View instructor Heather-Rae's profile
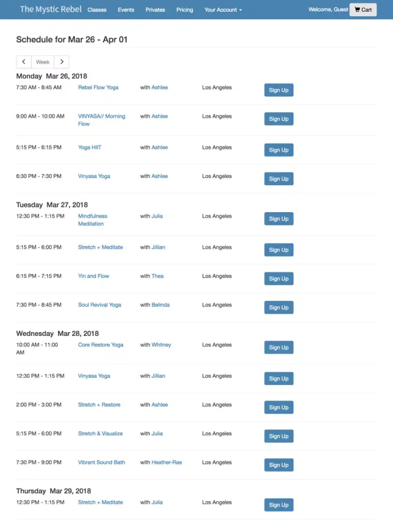 [167, 463]
